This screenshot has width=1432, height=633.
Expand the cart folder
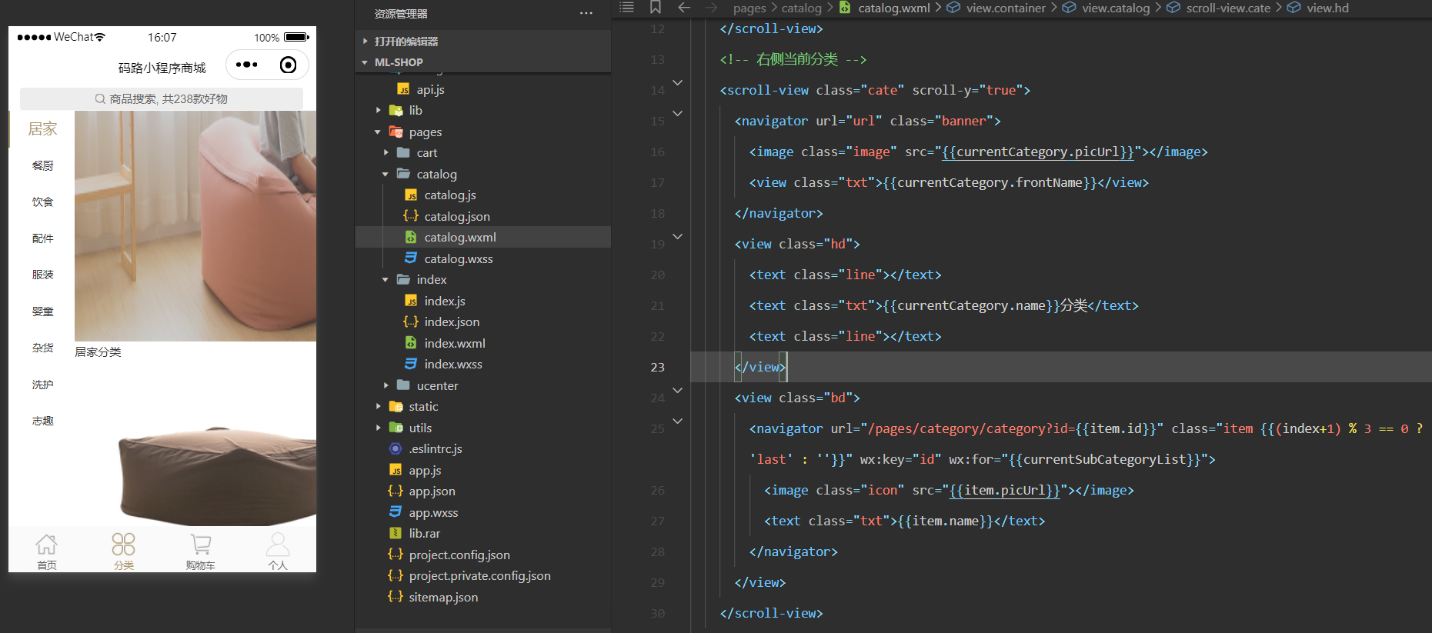point(386,152)
